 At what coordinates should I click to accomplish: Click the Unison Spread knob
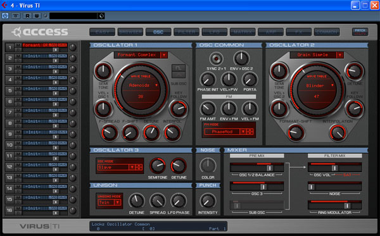(x=158, y=201)
